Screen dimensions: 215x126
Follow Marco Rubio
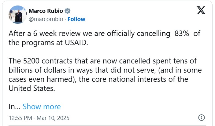pyautogui.click(x=76, y=19)
